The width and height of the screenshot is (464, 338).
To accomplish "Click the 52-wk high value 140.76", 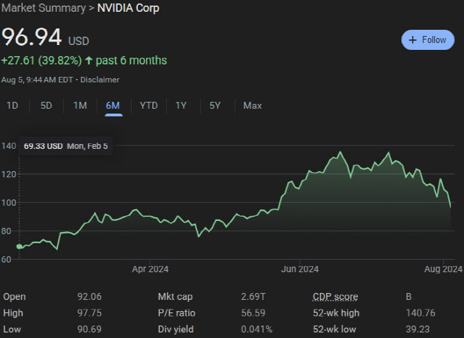I will pyautogui.click(x=420, y=313).
